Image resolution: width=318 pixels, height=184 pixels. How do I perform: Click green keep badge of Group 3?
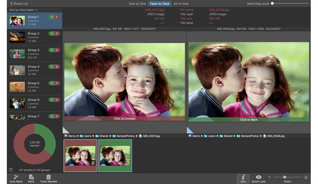[x=52, y=50]
